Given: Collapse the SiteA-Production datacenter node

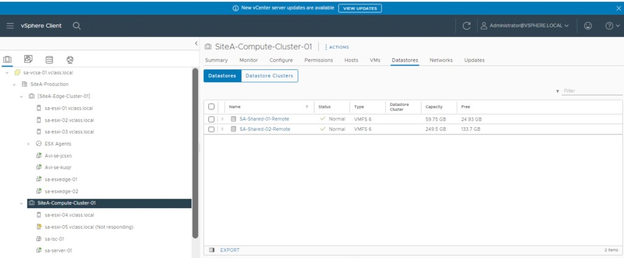Looking at the screenshot, I should click(x=15, y=84).
